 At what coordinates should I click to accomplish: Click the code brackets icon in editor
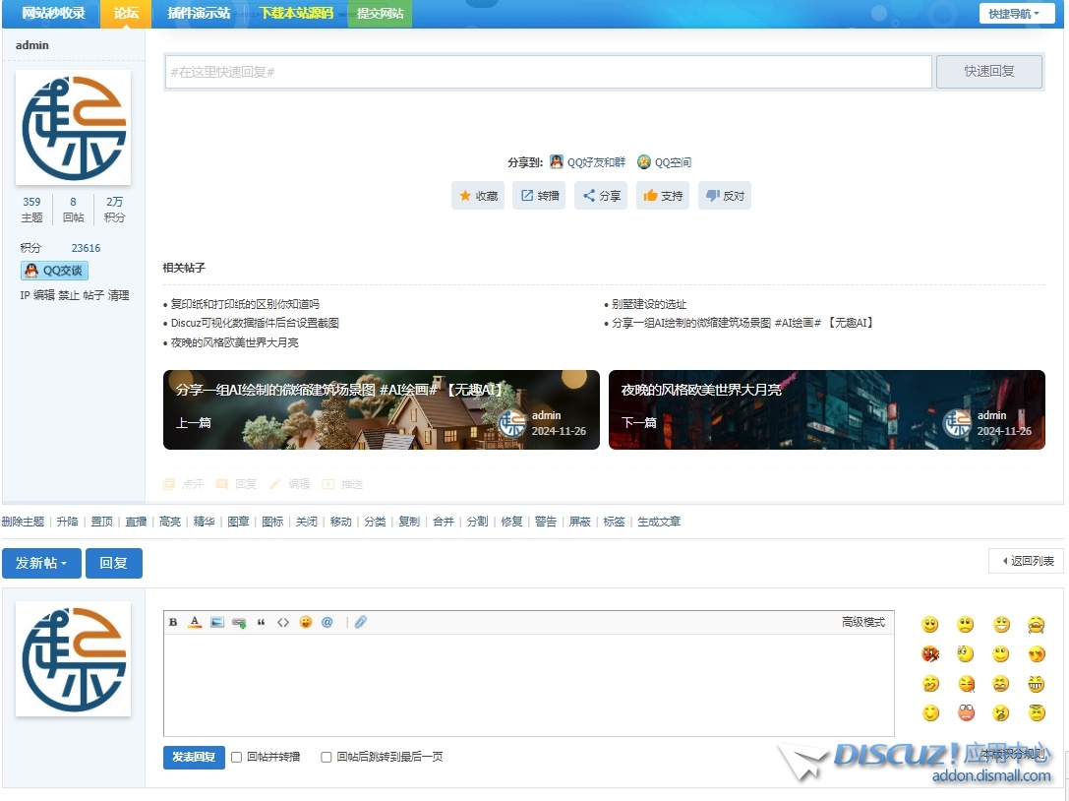pos(283,622)
